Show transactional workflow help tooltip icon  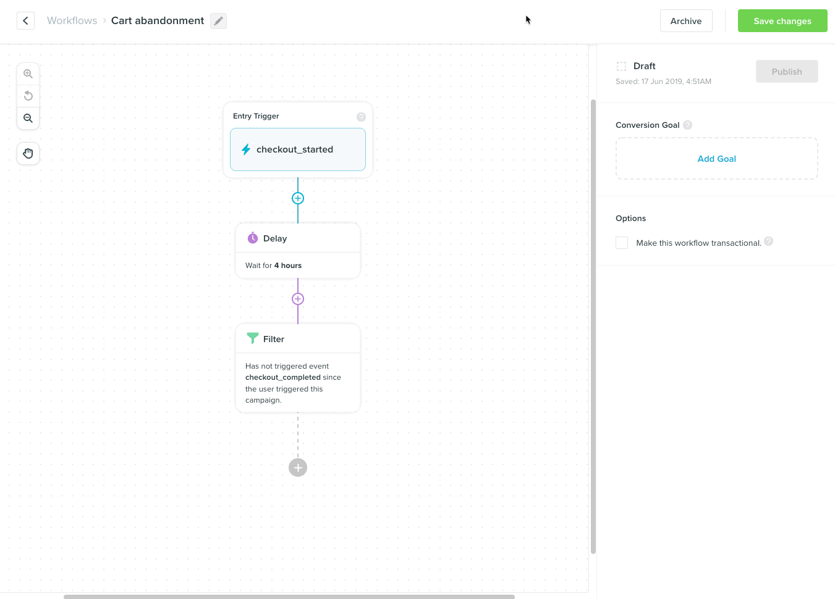point(768,241)
